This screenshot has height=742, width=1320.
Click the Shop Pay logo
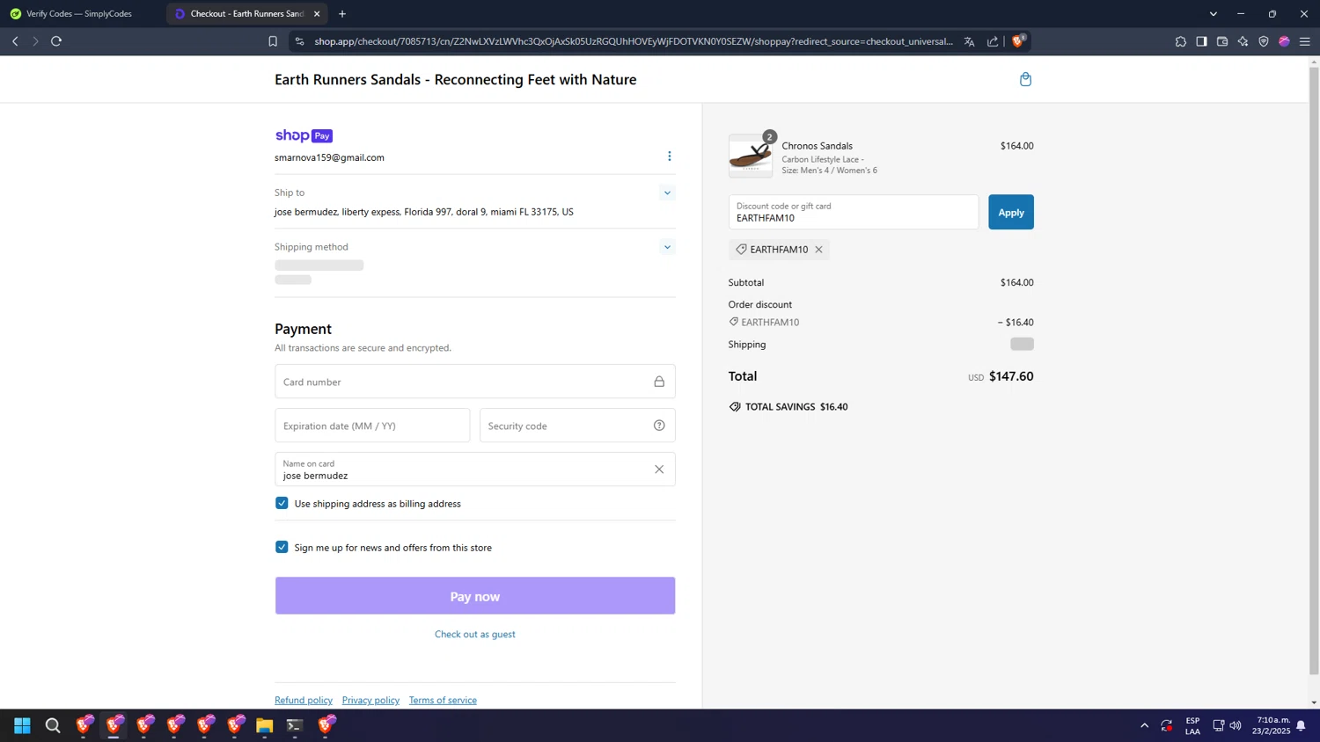(x=304, y=135)
